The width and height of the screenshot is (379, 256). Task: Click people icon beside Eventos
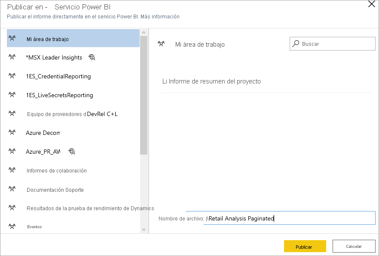(12, 226)
